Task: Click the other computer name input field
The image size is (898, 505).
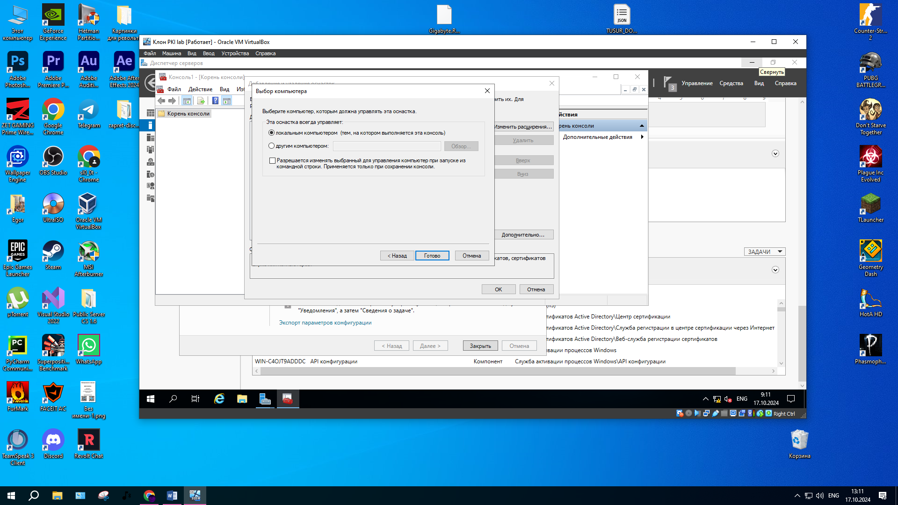Action: 386,146
